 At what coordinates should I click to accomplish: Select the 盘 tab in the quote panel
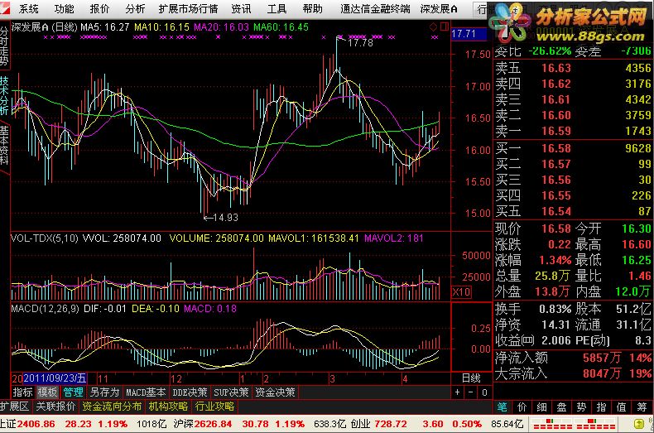(561, 407)
